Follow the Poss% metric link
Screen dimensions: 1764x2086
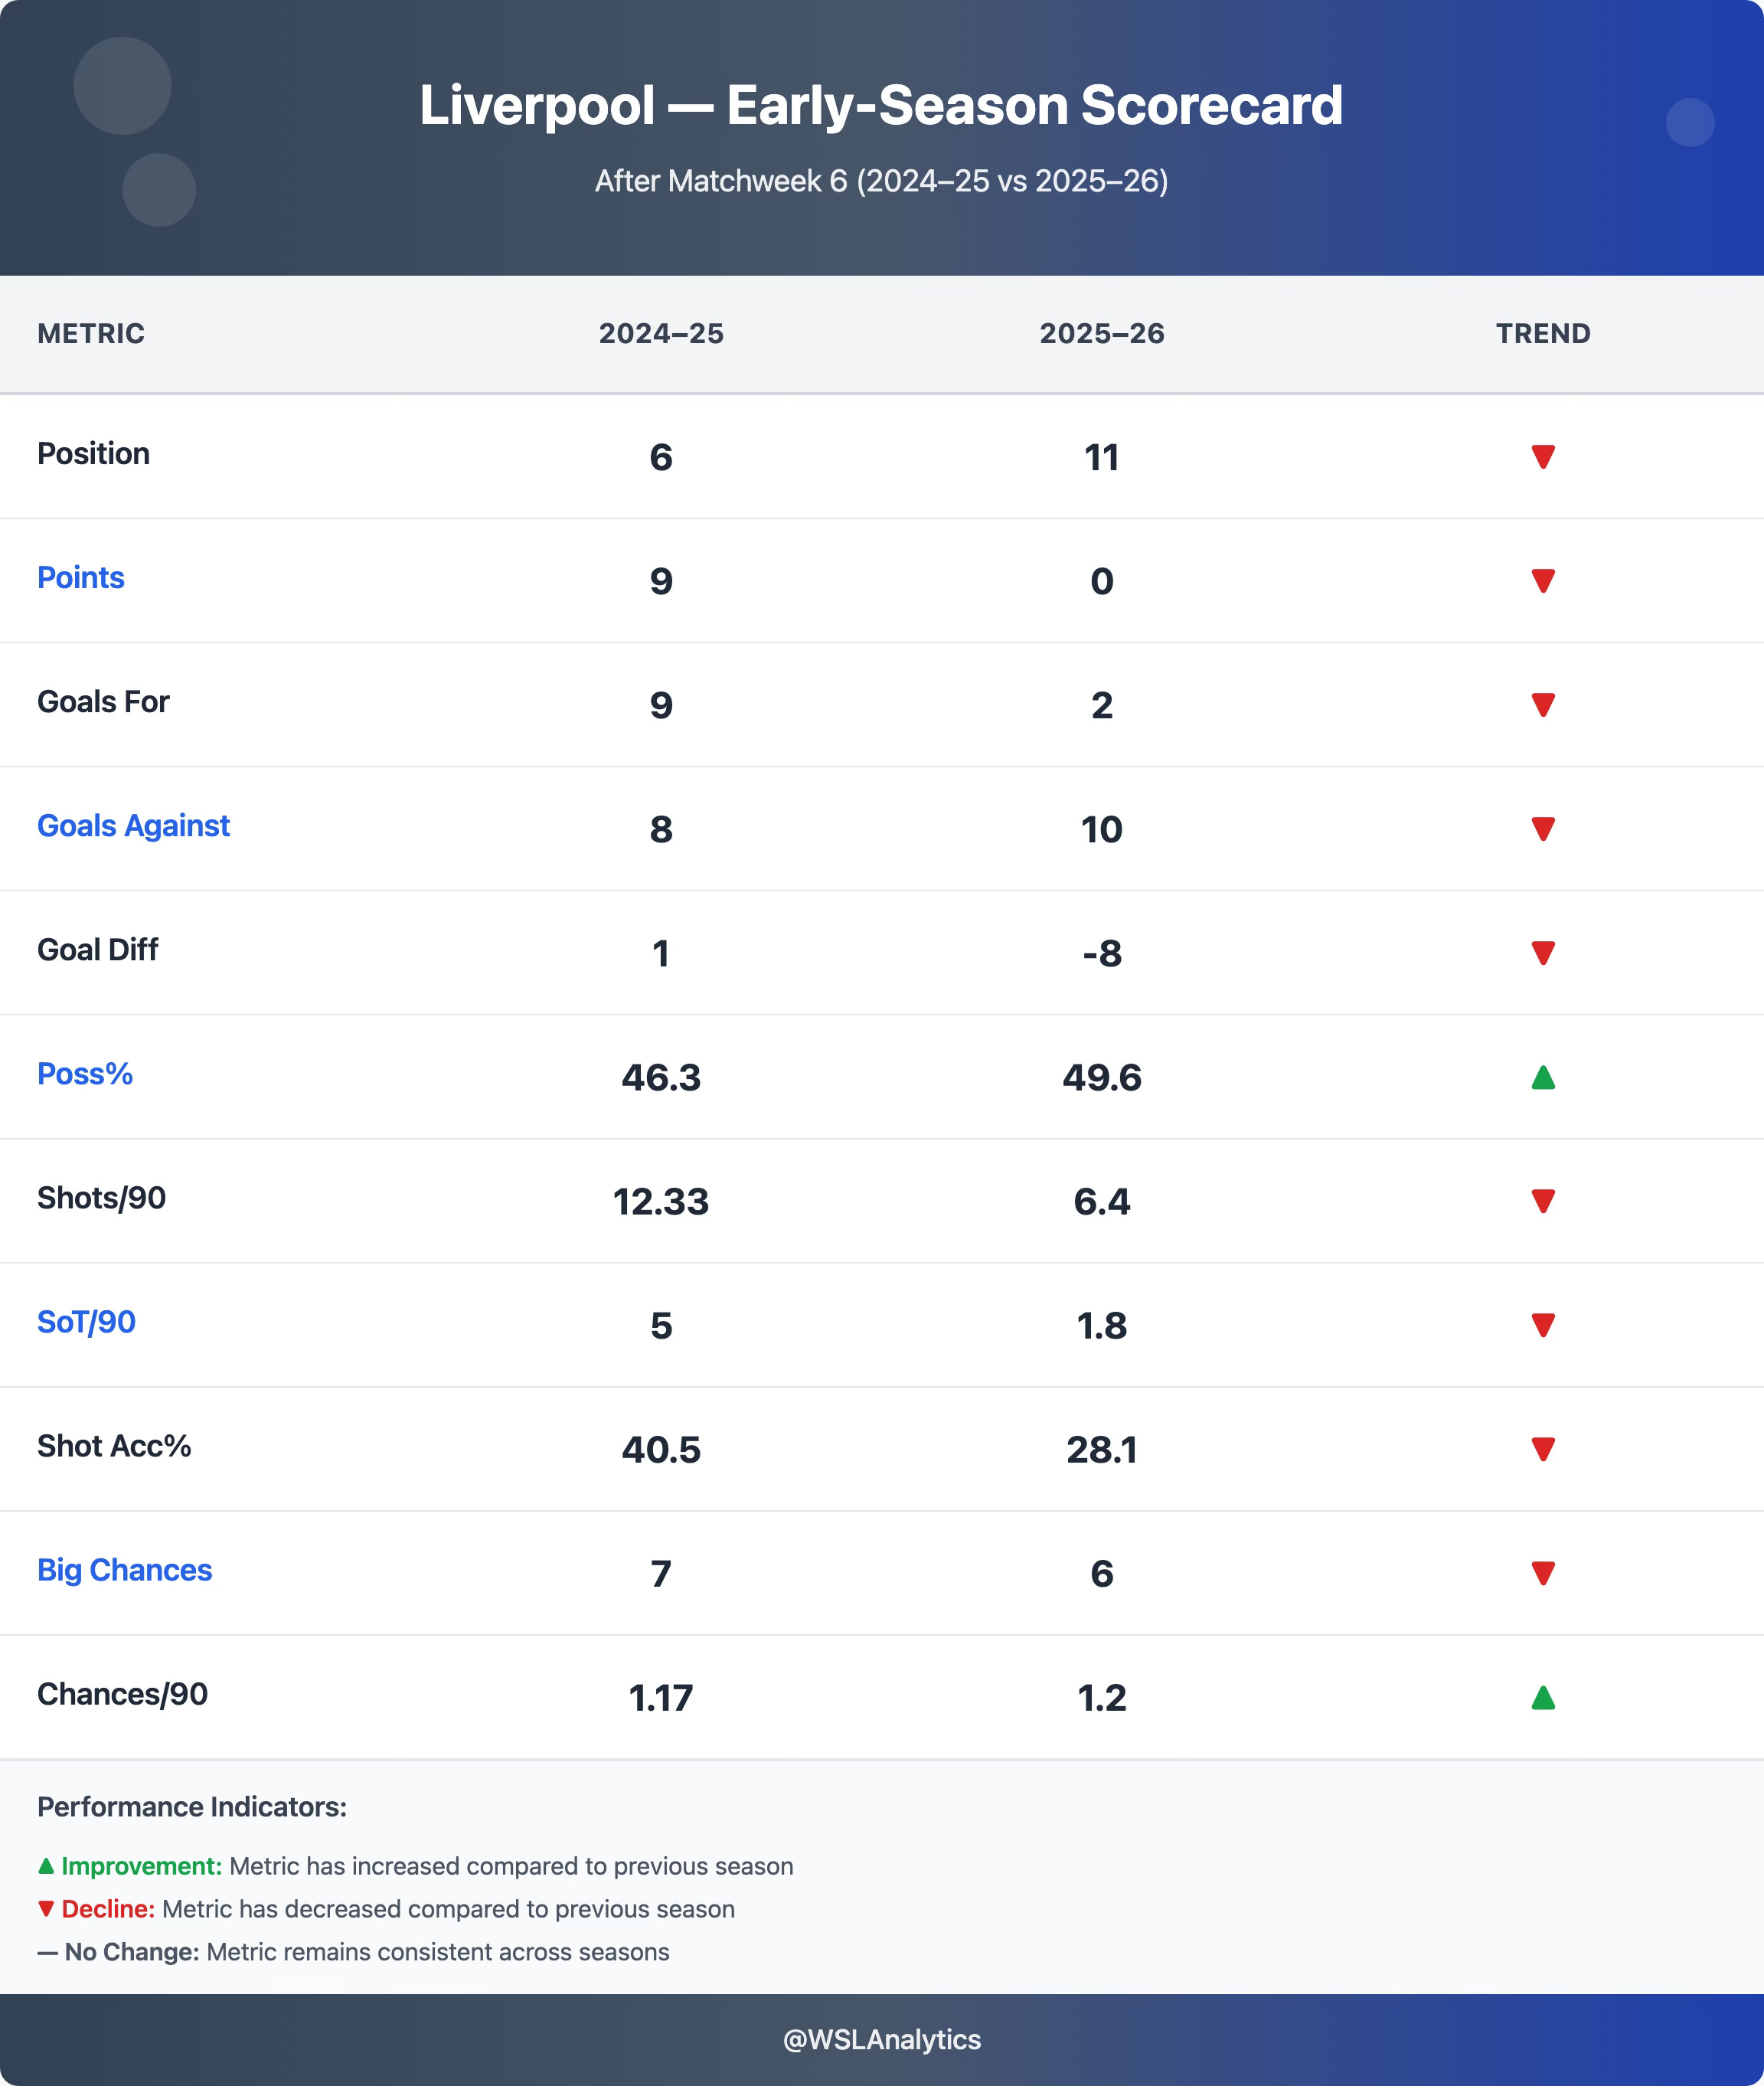[85, 1074]
